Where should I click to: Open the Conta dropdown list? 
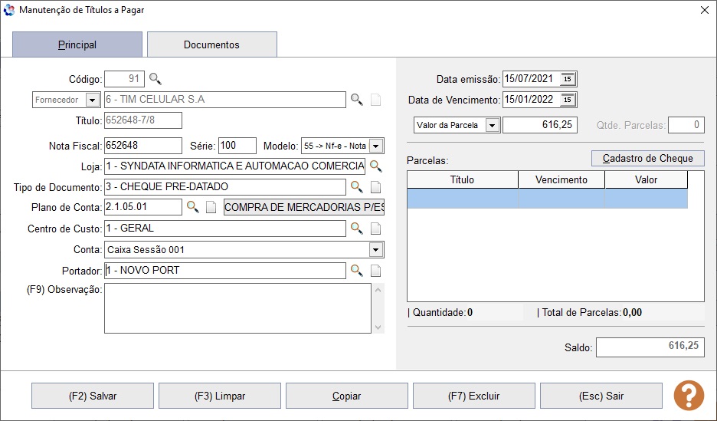pyautogui.click(x=376, y=250)
